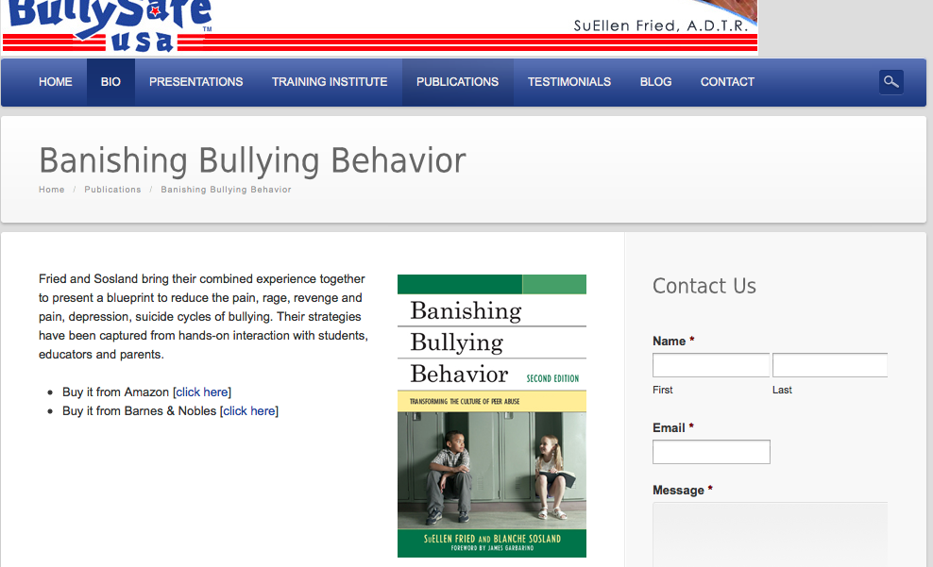
Task: Go to the HOME menu item
Action: 56,82
